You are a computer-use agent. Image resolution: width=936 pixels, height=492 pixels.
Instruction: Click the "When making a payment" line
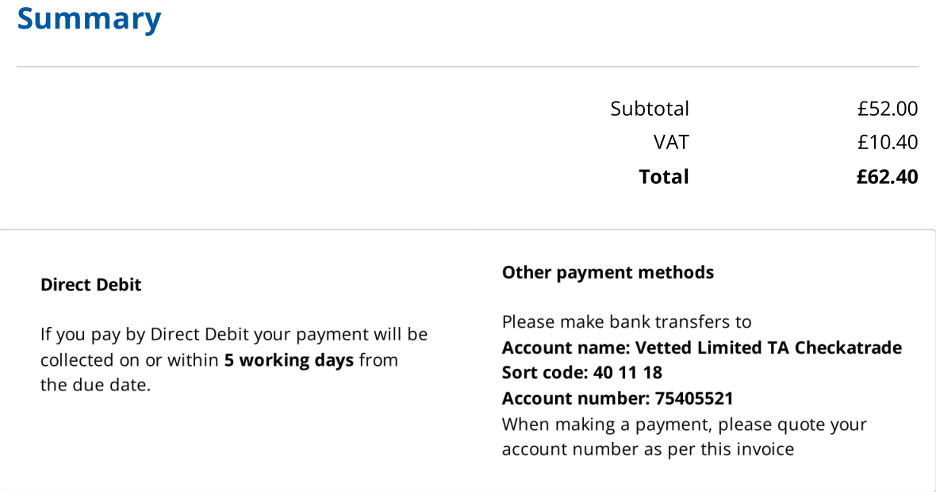[x=684, y=425]
